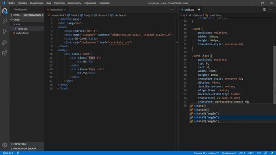Collapse the CARD folder section
Image resolution: width=276 pixels, height=155 pixels.
[x=27, y=20]
